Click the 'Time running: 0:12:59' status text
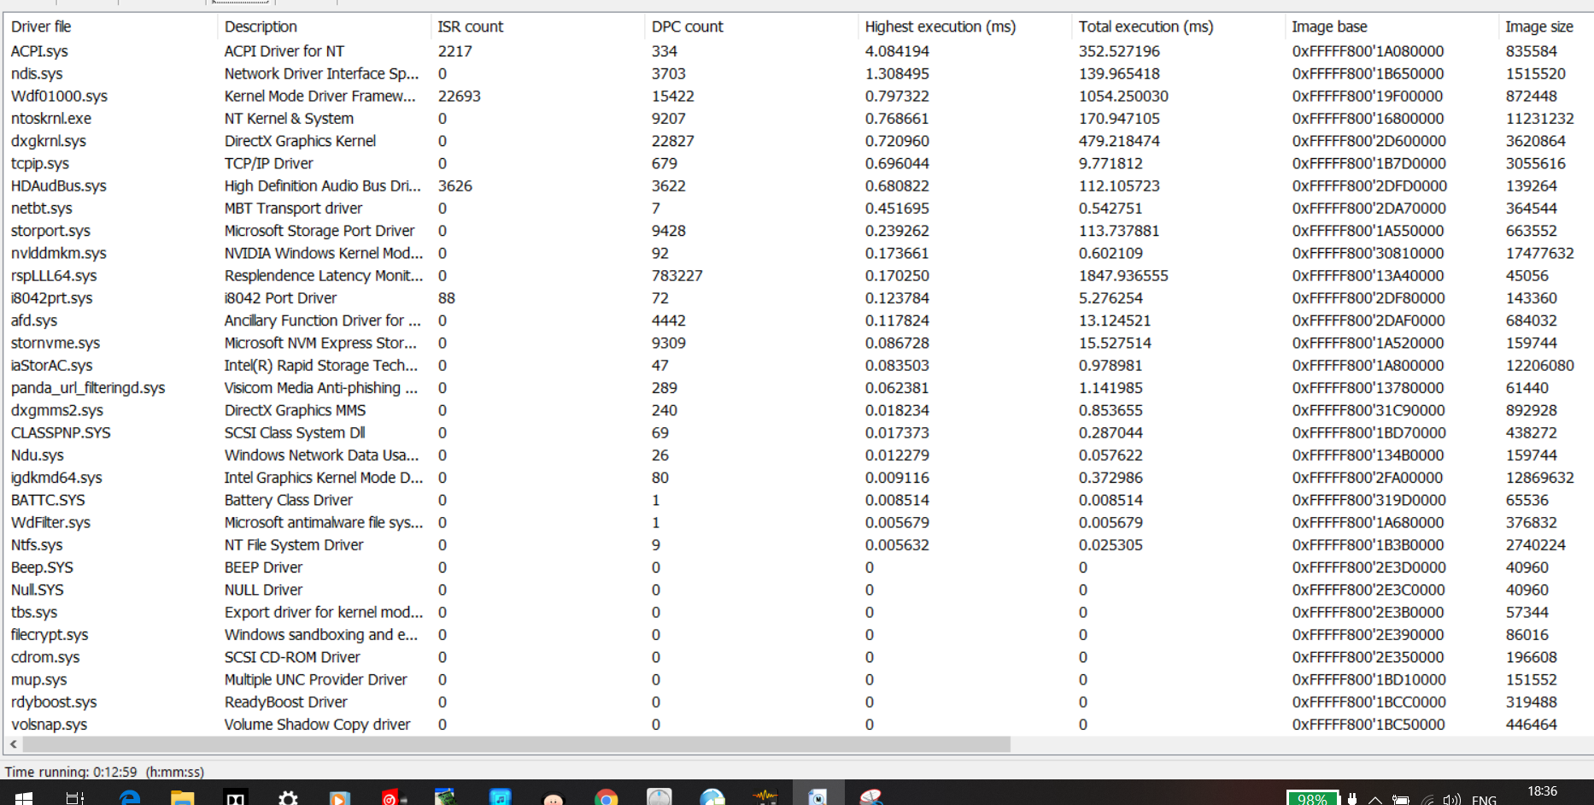The width and height of the screenshot is (1594, 805). coord(71,772)
